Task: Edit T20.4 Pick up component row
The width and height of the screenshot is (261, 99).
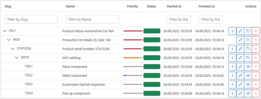Action: coord(240,93)
